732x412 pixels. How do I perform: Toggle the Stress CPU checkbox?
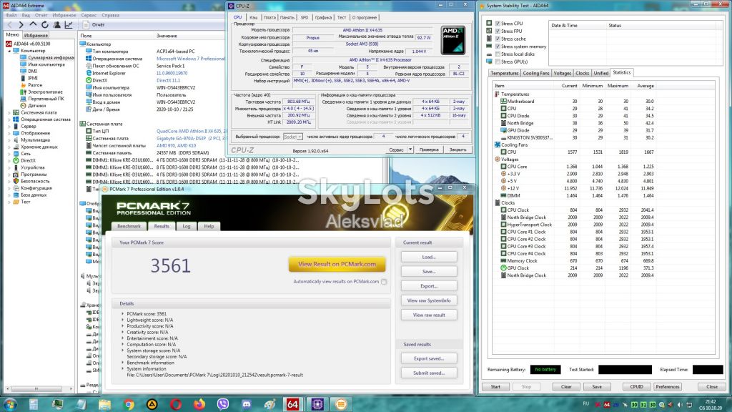coord(498,24)
